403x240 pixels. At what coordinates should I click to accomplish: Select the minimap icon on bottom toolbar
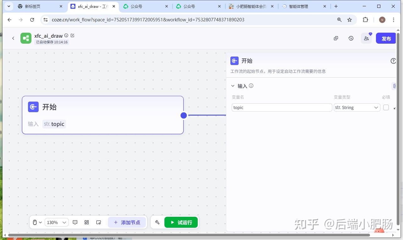point(99,222)
